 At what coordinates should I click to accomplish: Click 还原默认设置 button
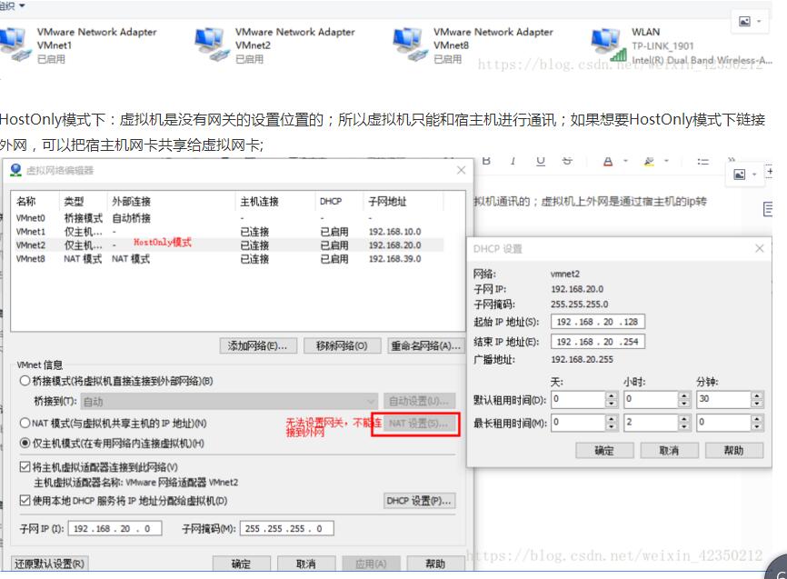(49, 564)
